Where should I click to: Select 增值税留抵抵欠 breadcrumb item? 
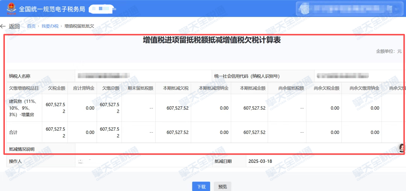click(79, 26)
